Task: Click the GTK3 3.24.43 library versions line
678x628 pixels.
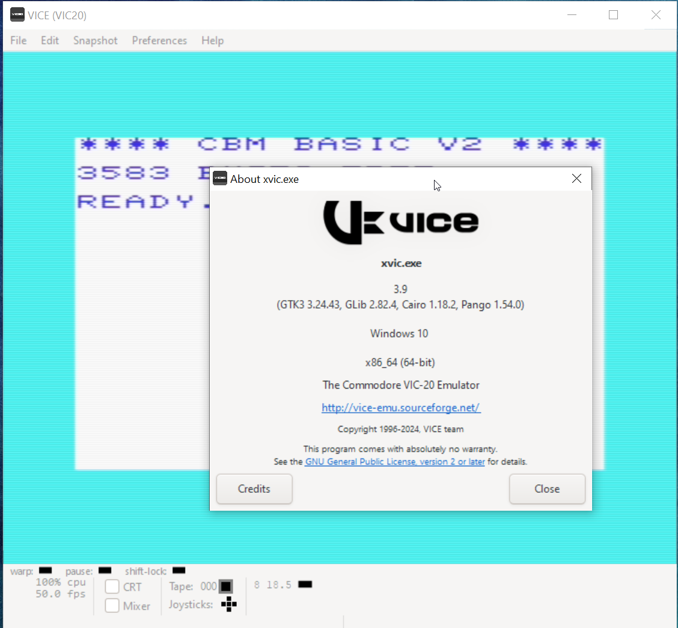Action: click(400, 305)
